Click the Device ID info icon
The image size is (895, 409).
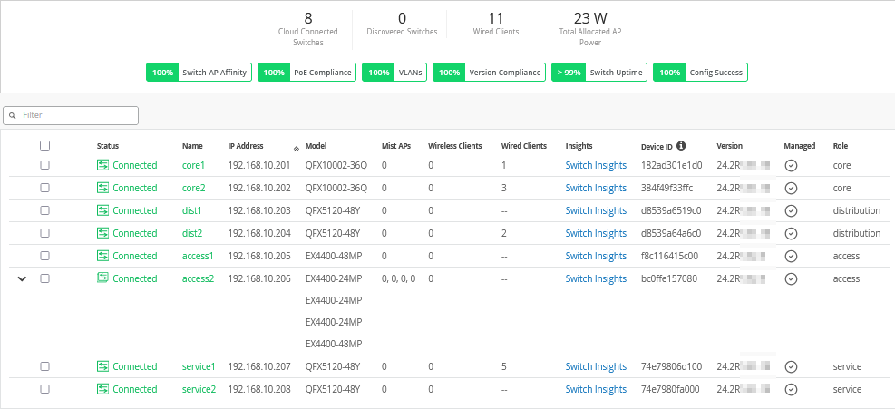[681, 145]
